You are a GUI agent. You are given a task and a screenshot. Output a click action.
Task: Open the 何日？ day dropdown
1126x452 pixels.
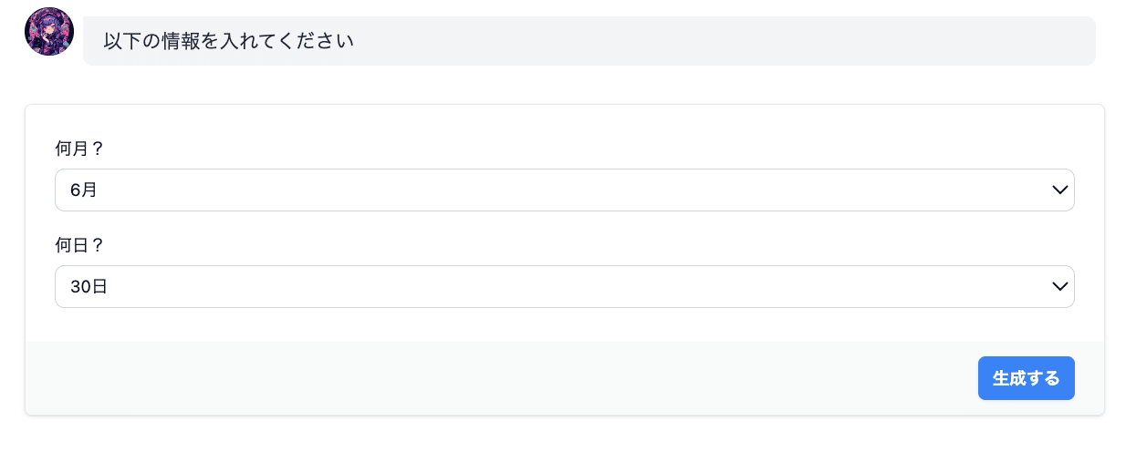coord(564,286)
